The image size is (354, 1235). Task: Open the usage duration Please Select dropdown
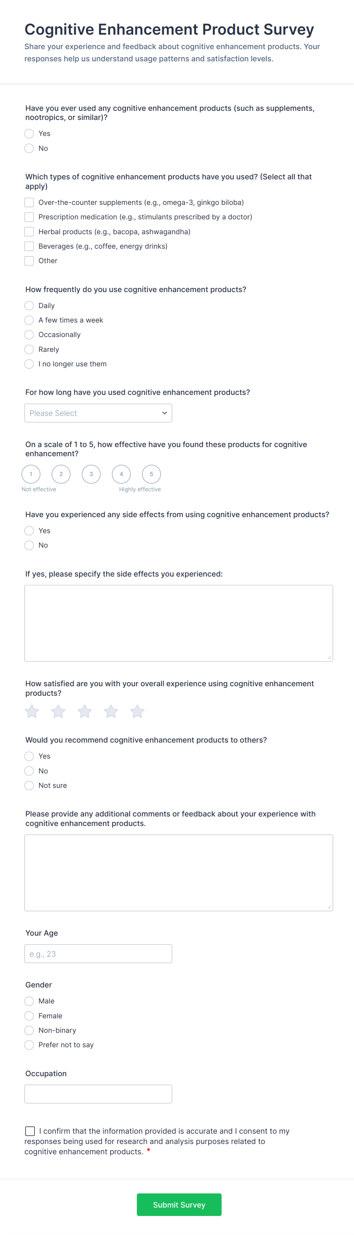tap(98, 413)
